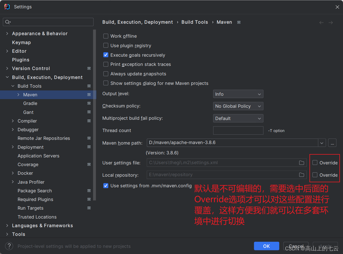
Task: Click Build, Execution, Deployment breadcrumb
Action: point(138,22)
